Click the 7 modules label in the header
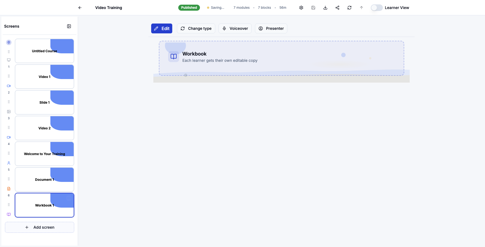Screen dimensions: 485x247 tap(241, 7)
